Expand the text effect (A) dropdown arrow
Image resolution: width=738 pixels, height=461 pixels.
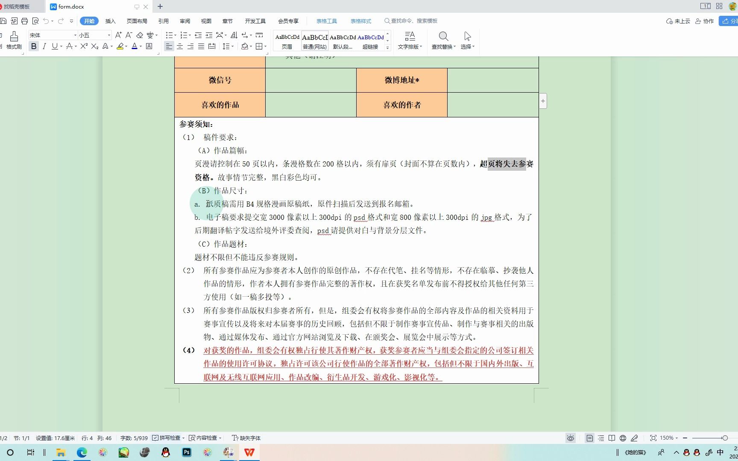[112, 47]
